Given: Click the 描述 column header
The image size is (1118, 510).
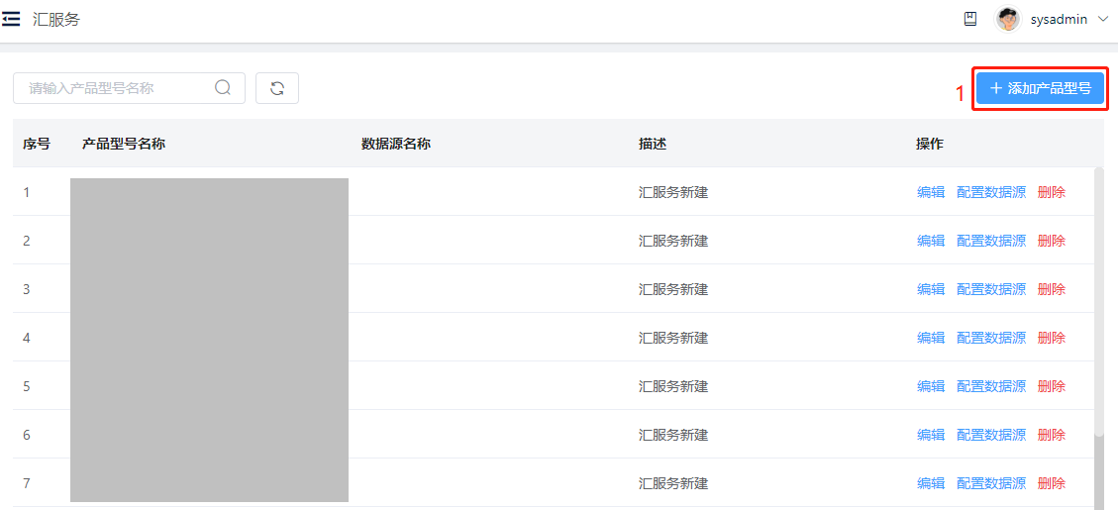Looking at the screenshot, I should pos(653,144).
